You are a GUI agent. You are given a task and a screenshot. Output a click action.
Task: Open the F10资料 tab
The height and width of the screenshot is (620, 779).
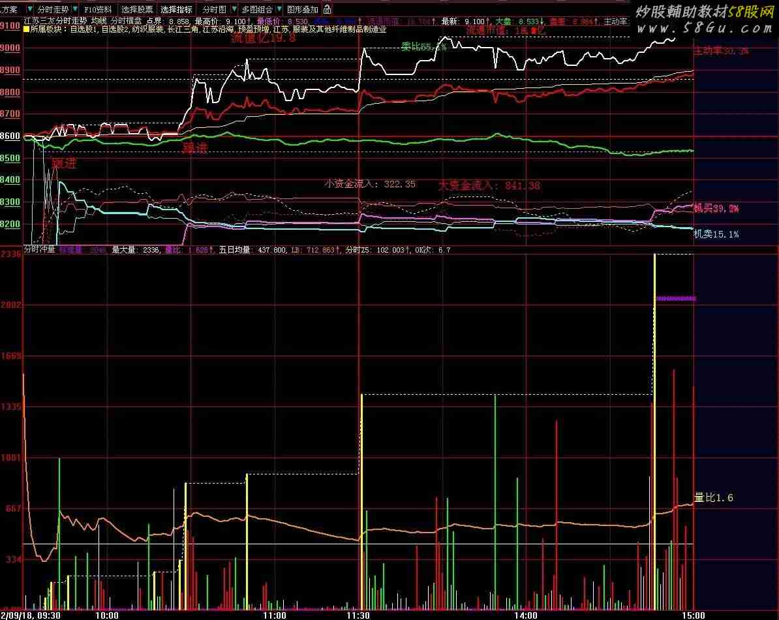98,9
